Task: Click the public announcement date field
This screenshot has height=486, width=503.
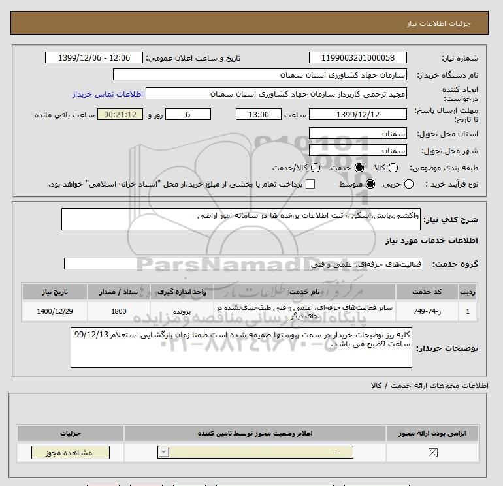Action: 94,57
